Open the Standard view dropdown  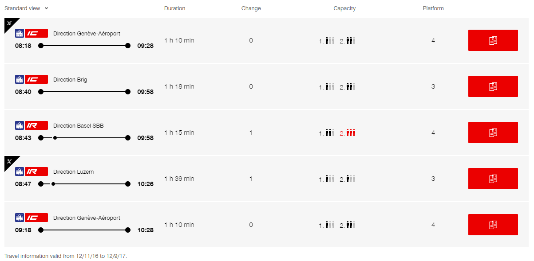pyautogui.click(x=26, y=8)
